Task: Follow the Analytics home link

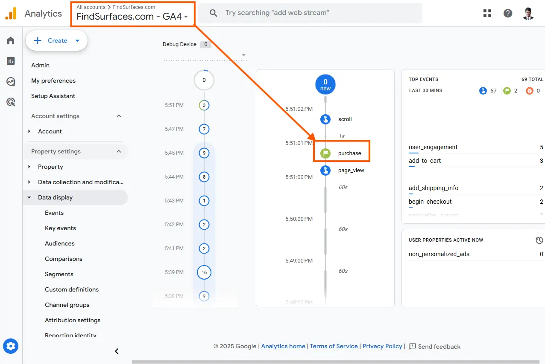Action: point(283,346)
